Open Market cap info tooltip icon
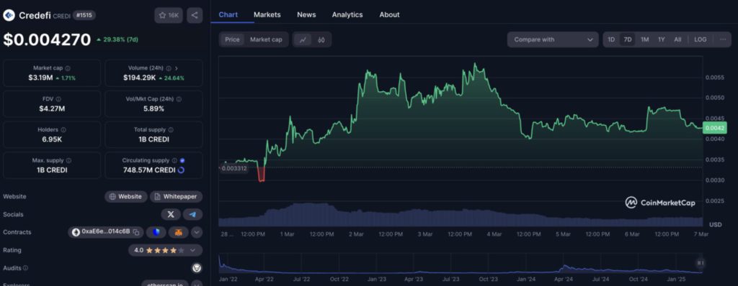The image size is (738, 286). [68, 68]
